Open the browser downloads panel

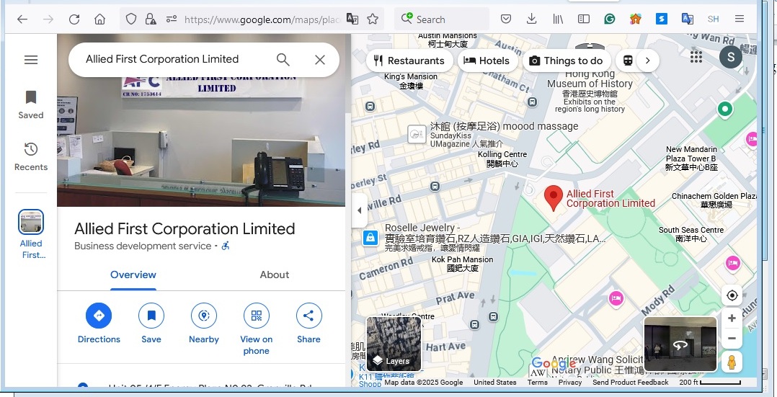point(532,19)
